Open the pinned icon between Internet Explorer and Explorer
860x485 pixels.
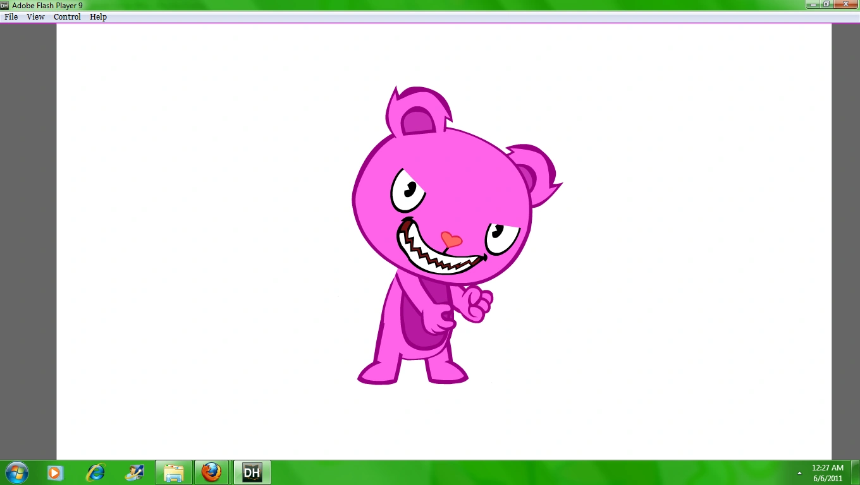pos(135,472)
